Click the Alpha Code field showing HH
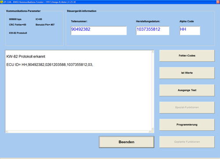This screenshot has height=159, width=220. click(190, 31)
